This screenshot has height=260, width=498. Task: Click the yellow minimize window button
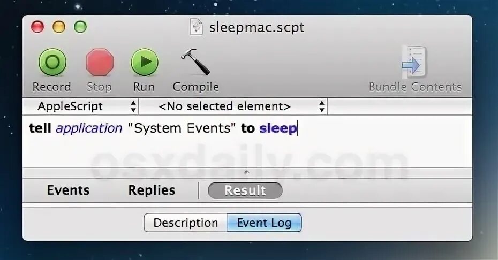coord(59,27)
